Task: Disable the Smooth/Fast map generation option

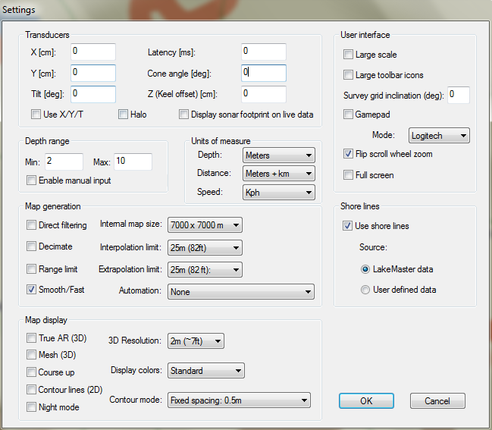Action: (31, 289)
